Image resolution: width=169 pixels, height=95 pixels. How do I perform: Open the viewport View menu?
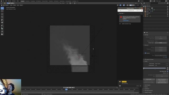pyautogui.click(x=11, y=5)
